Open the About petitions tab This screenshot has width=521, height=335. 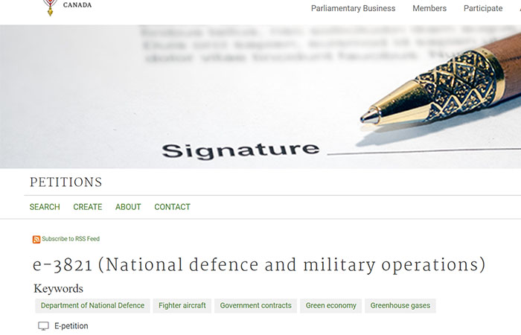[x=128, y=207]
